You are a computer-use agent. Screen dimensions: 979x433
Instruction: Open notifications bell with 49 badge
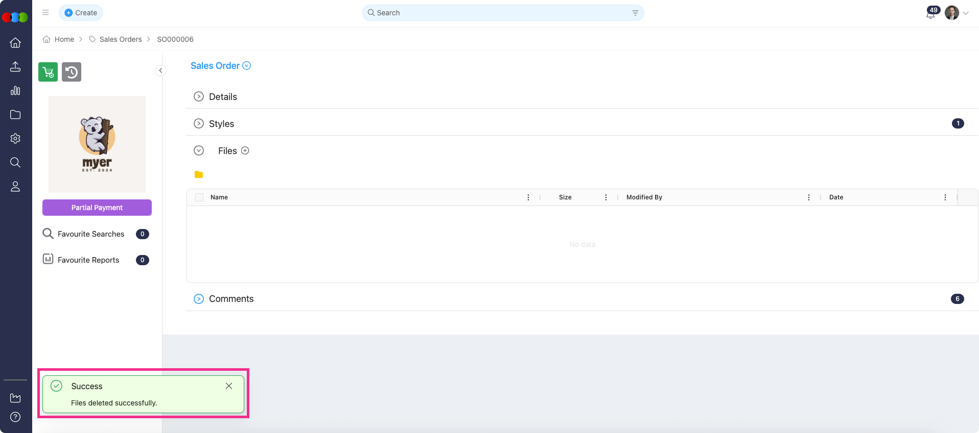coord(930,14)
